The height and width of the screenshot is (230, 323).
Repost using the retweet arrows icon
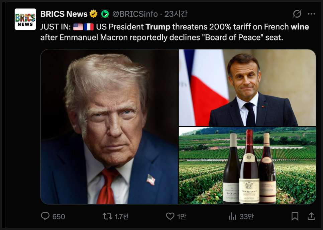(x=107, y=216)
